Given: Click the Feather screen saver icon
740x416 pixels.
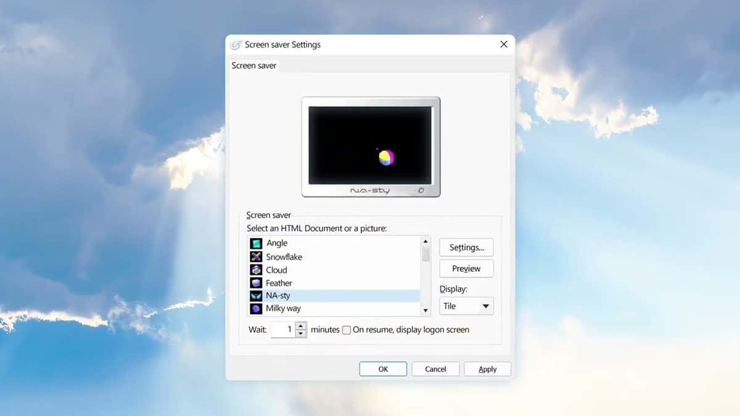Looking at the screenshot, I should point(256,283).
